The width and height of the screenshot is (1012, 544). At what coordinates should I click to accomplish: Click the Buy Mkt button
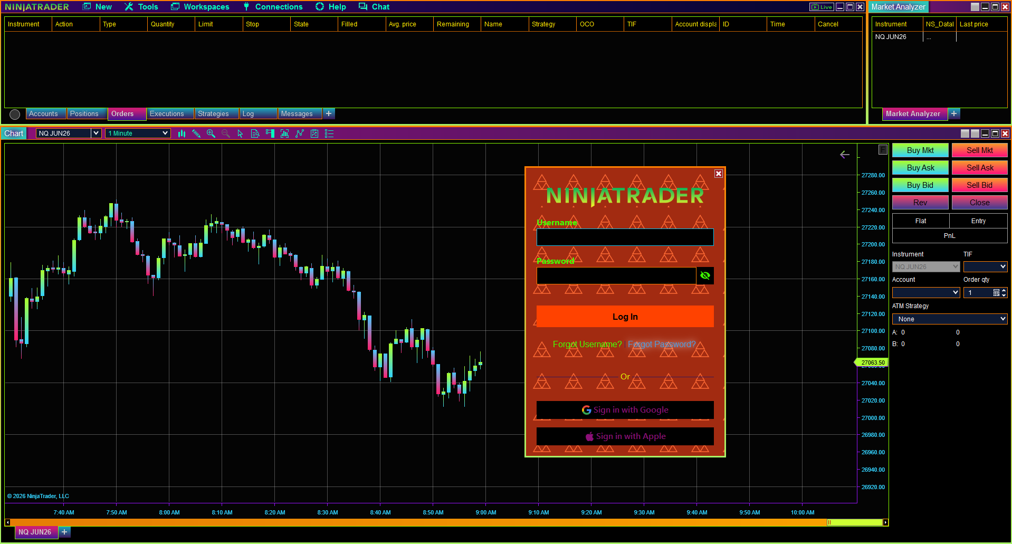[920, 150]
